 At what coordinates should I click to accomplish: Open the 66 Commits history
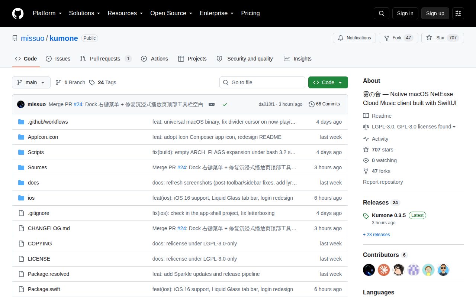[x=324, y=104]
